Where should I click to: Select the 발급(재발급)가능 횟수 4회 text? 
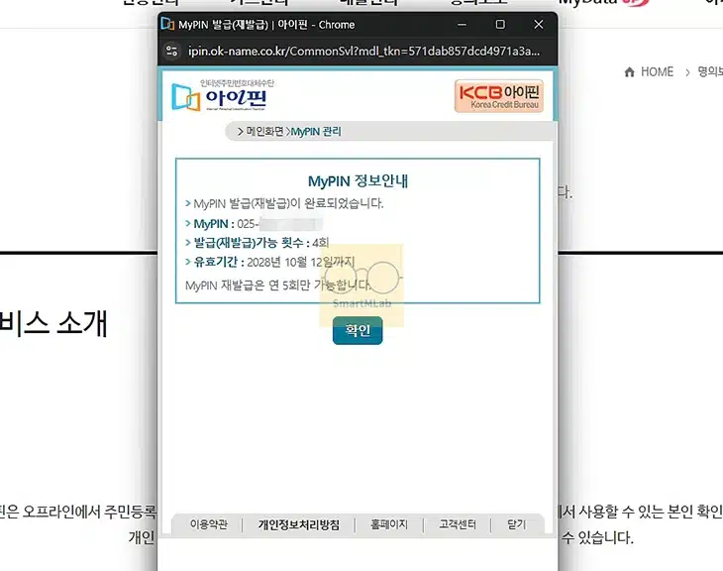261,243
